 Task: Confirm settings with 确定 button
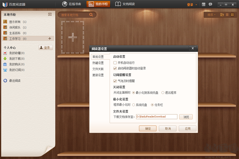coord(148,128)
